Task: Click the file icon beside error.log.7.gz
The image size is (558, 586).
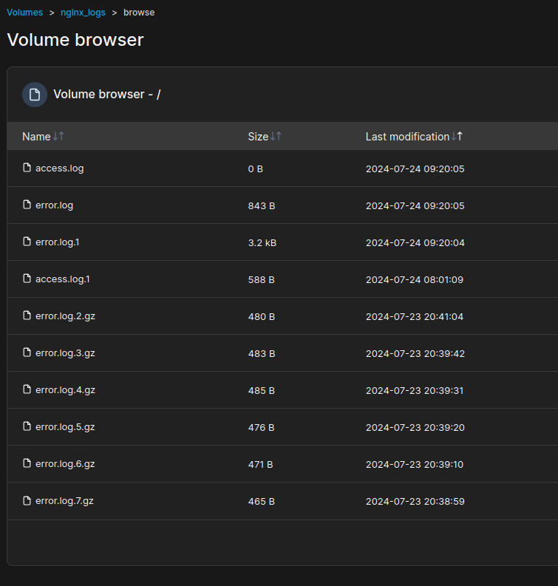Action: [x=27, y=500]
